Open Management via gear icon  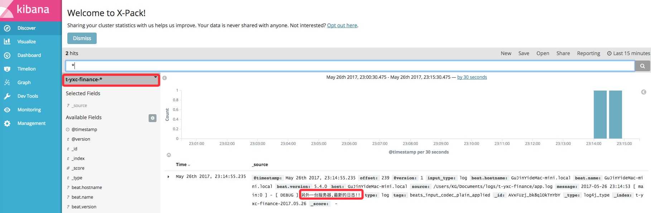click(x=7, y=123)
